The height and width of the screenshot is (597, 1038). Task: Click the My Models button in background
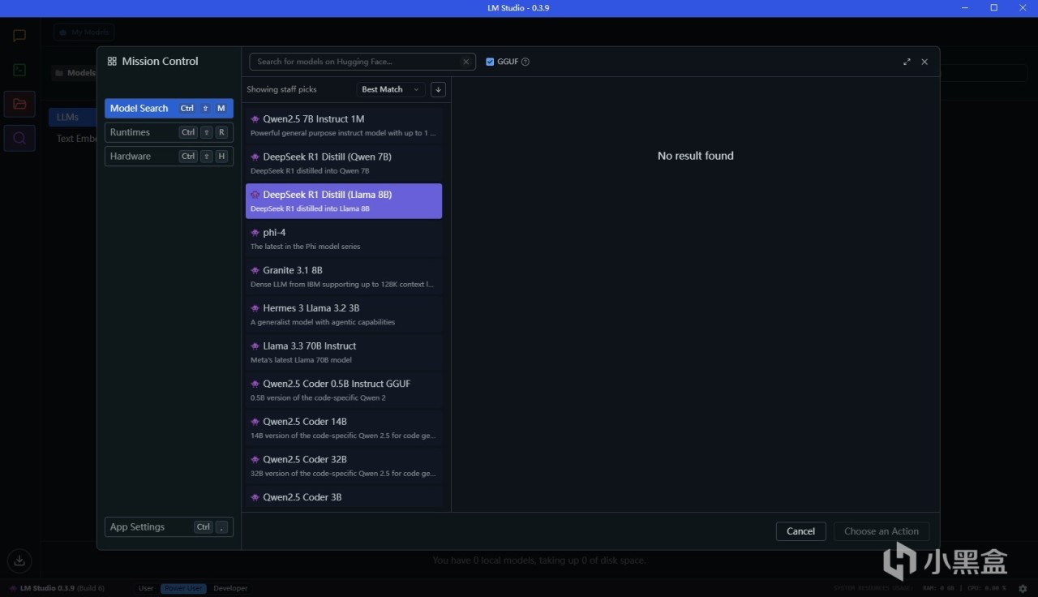[84, 32]
